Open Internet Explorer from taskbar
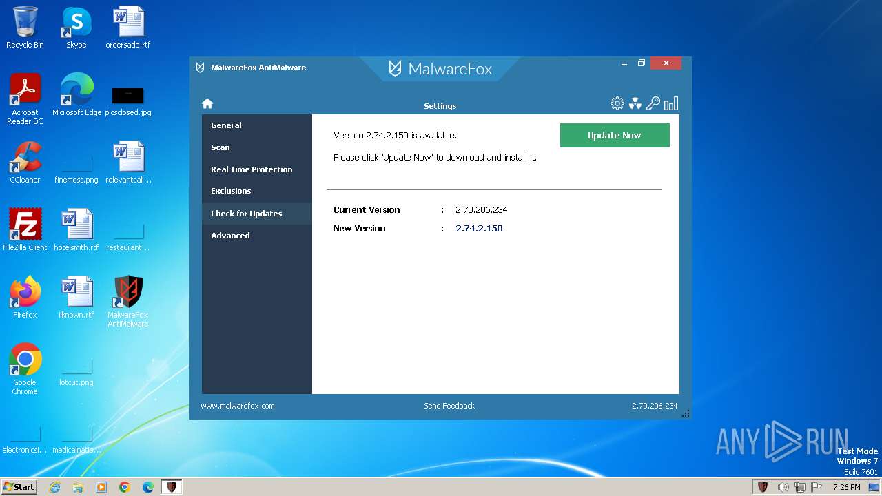 (x=54, y=487)
